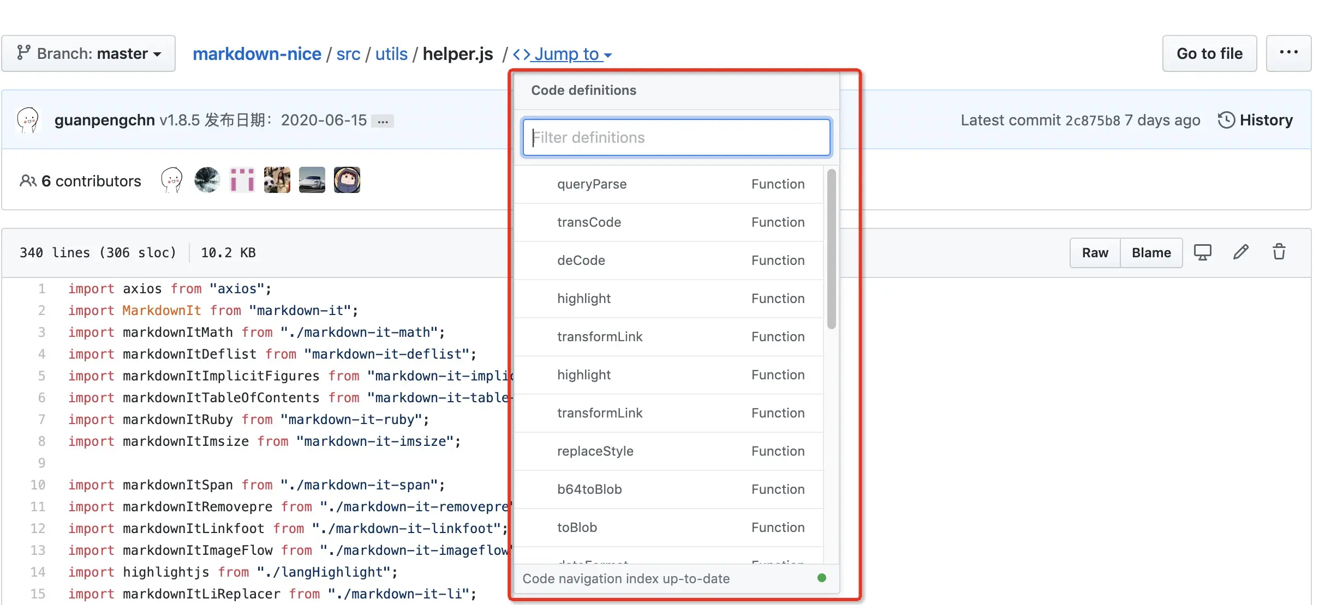Select replaceStyle function definition
Image resolution: width=1325 pixels, height=605 pixels.
tap(595, 451)
